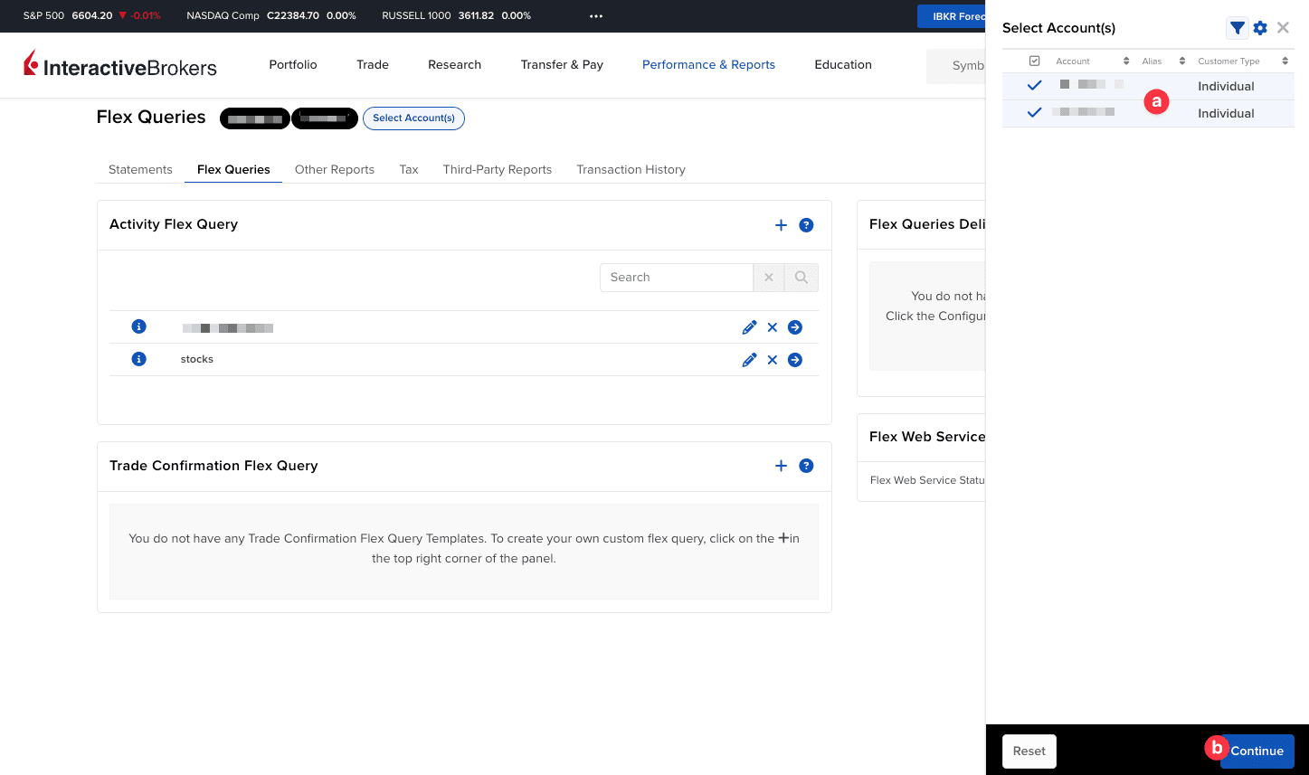The image size is (1309, 775).
Task: Expand the ticker bar more options ellipsis
Action: coord(596,16)
